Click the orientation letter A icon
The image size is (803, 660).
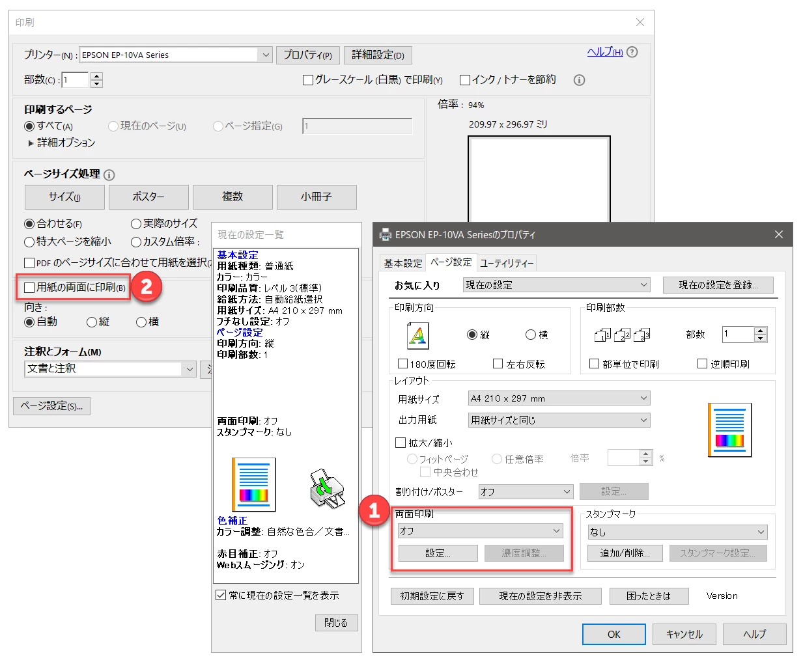[x=417, y=335]
